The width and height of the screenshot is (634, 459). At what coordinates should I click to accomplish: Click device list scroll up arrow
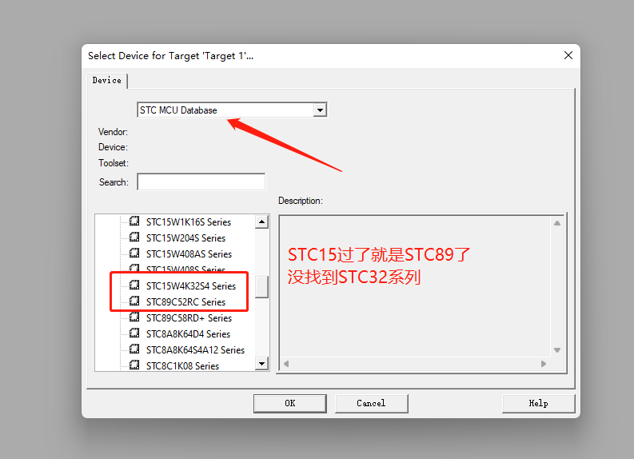click(x=262, y=222)
